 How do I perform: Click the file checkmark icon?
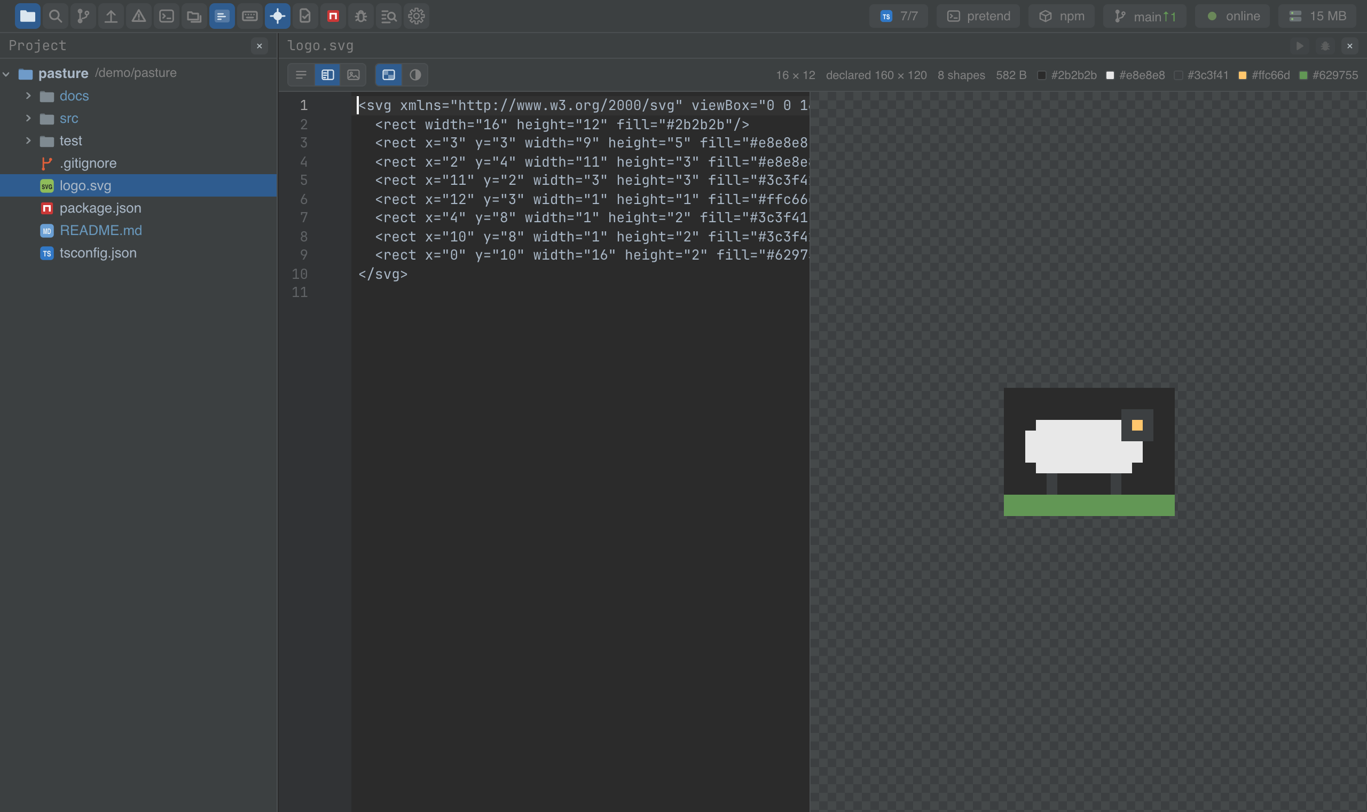coord(305,16)
